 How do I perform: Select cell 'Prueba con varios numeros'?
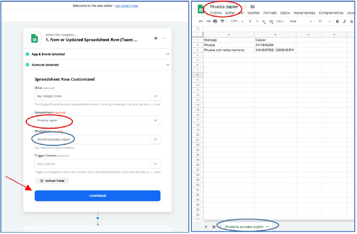(229, 50)
